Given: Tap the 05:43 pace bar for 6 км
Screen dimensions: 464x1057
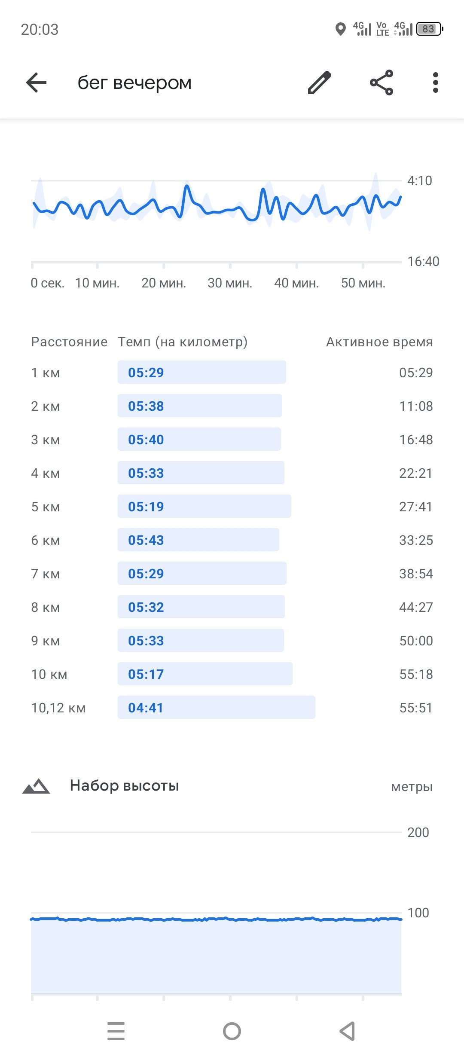Looking at the screenshot, I should pyautogui.click(x=198, y=540).
